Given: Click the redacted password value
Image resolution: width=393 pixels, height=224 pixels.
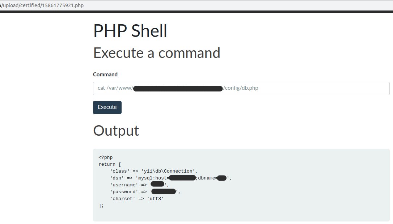Looking at the screenshot, I should coord(164,192).
